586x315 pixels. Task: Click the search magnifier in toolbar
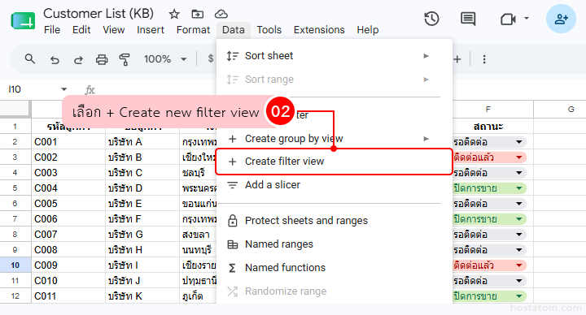(30, 59)
